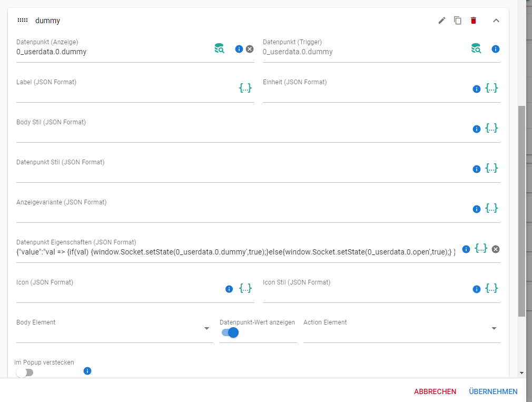Delete dummy entry with red trash icon

(x=474, y=21)
